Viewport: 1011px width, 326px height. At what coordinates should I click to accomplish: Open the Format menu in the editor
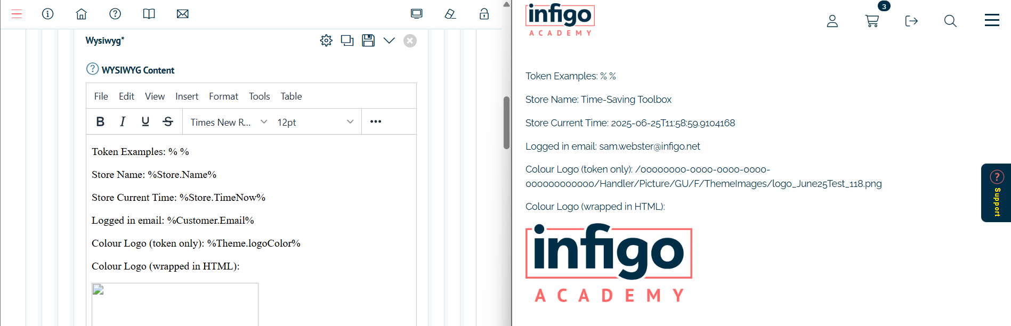224,96
